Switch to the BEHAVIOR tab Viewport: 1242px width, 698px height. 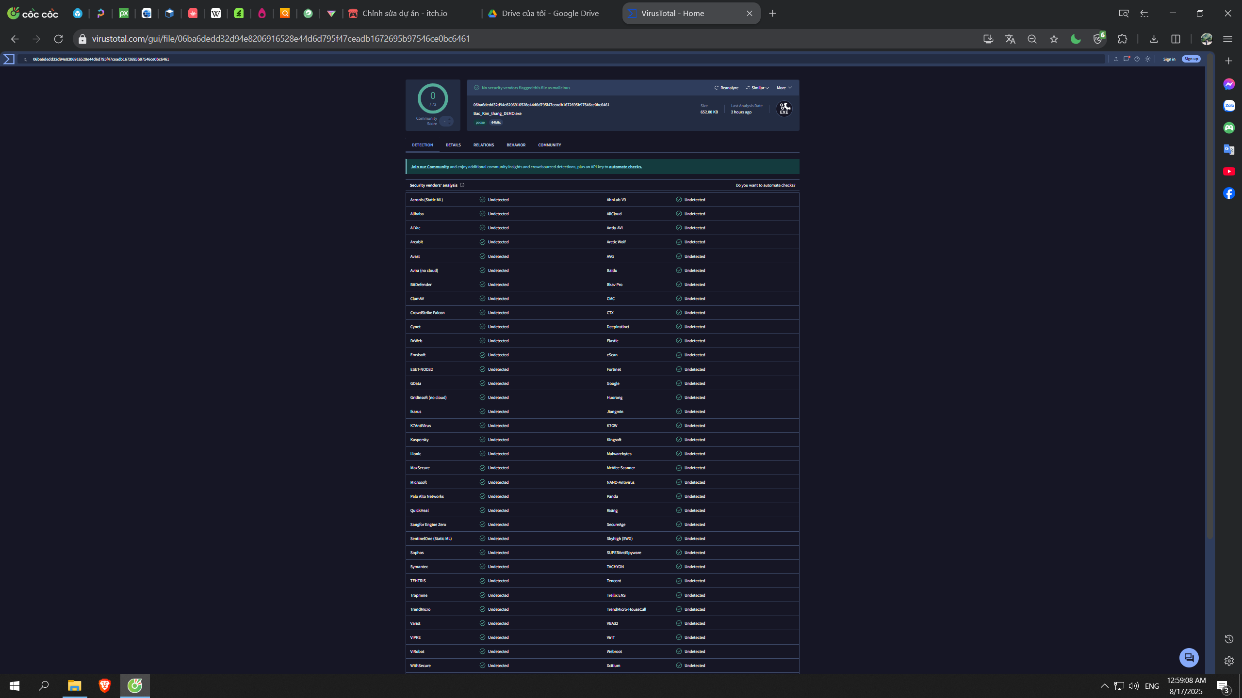(x=516, y=145)
